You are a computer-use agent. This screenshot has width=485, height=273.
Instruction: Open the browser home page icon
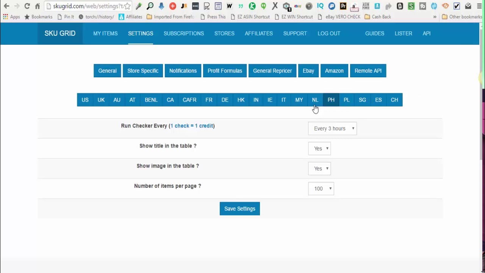click(37, 6)
